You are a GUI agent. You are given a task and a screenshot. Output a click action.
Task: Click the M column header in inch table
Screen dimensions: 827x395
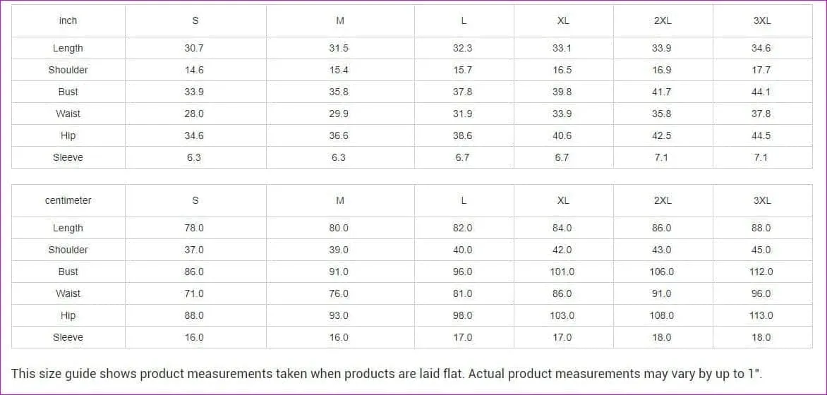[340, 20]
